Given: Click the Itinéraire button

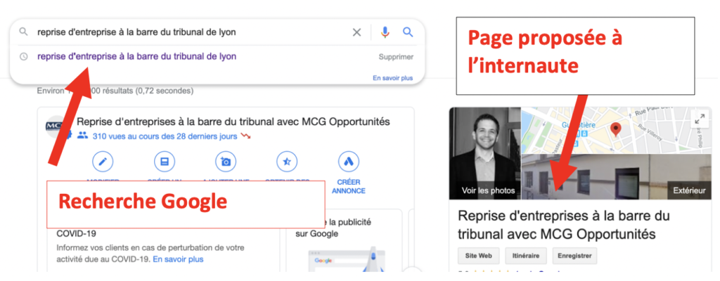Looking at the screenshot, I should click(526, 256).
